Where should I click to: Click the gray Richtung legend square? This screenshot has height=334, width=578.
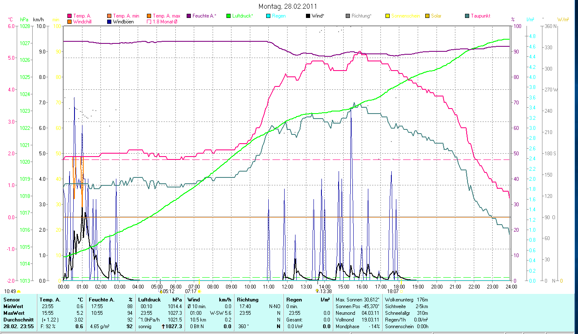coord(348,16)
